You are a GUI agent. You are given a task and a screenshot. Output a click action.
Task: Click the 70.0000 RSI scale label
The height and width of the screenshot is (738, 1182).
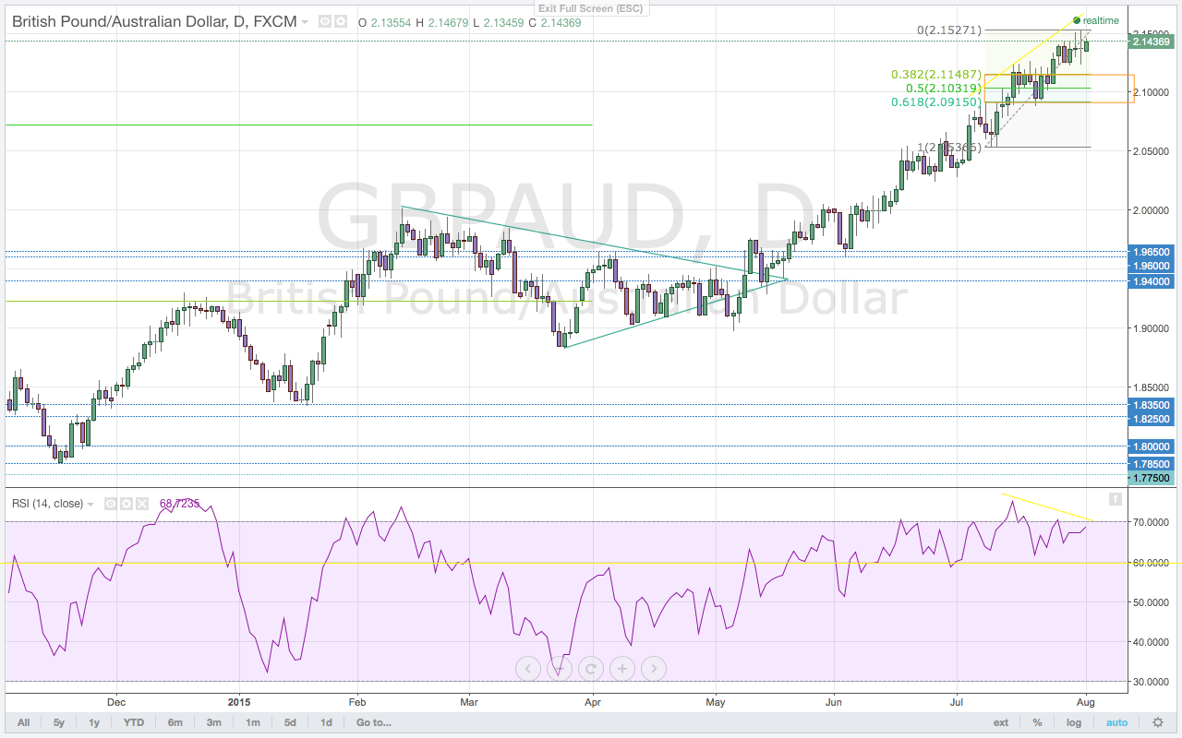[x=1150, y=522]
